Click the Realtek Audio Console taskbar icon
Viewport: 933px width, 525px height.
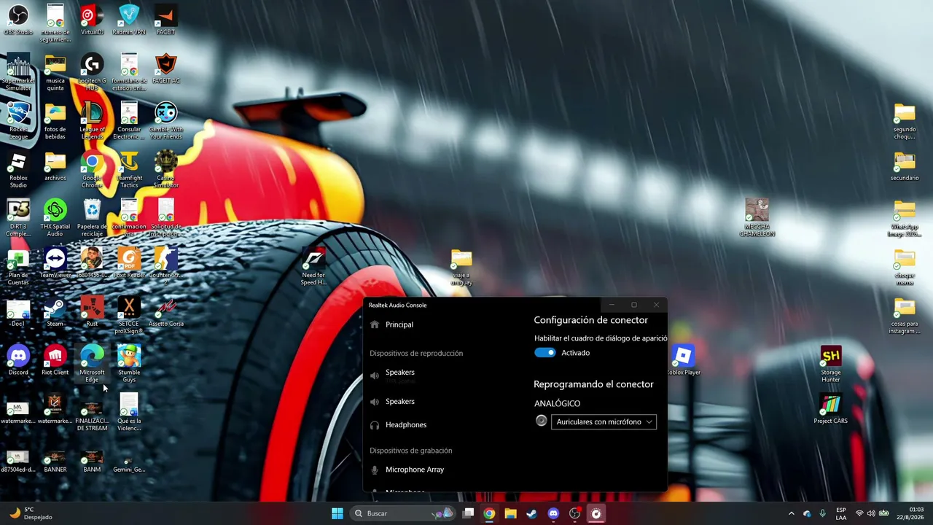596,513
